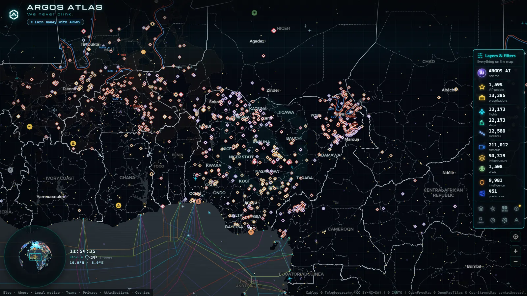The width and height of the screenshot is (527, 296).
Task: Click the Earn money with ARGOS button
Action: (55, 22)
